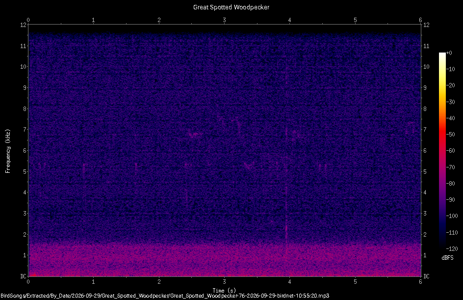The height and width of the screenshot is (300, 463).
Task: Click "3" on the right frequency axis
Action: point(425,214)
